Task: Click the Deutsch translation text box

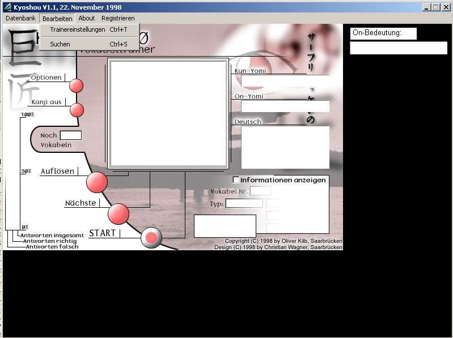Action: [285, 147]
